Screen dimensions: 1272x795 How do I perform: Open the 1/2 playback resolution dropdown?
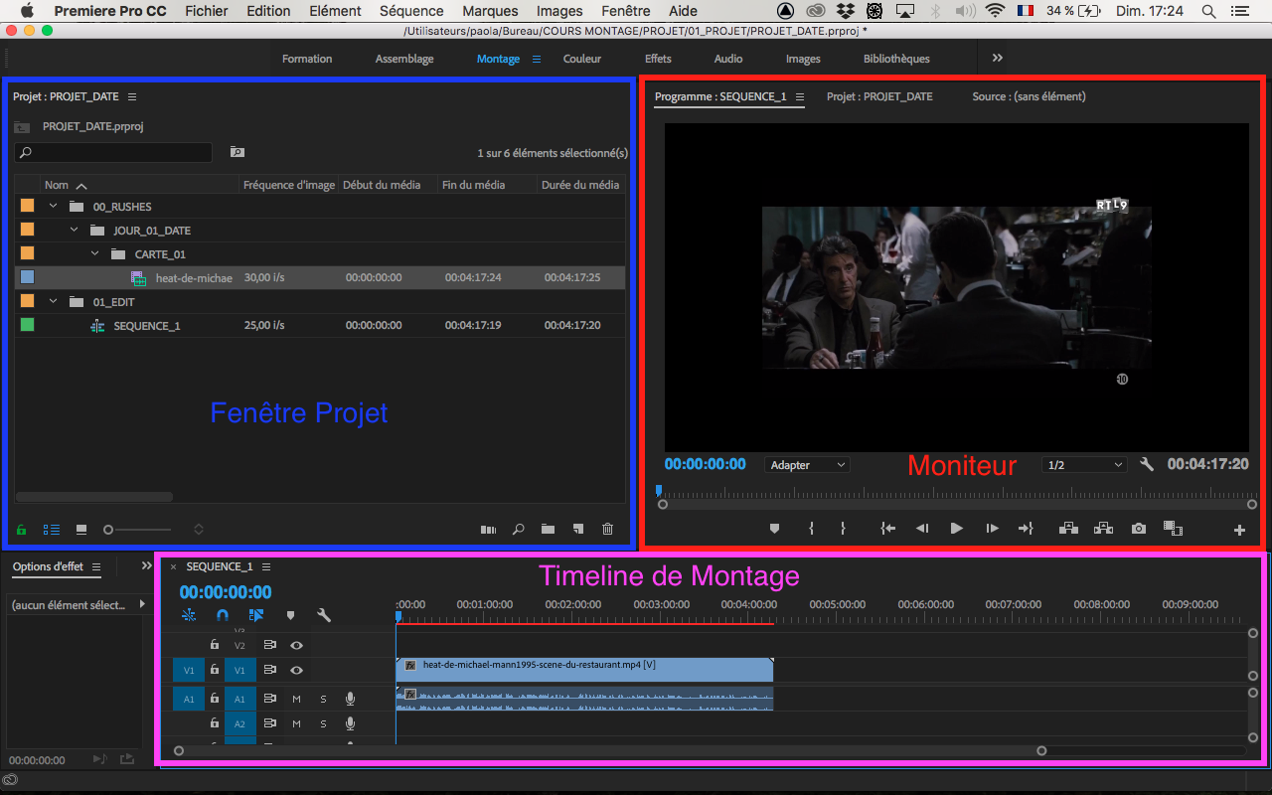[x=1084, y=465]
